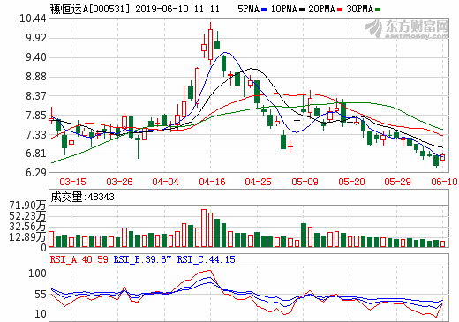Select the 04-16 date label
The image size is (459, 322).
pos(212,182)
